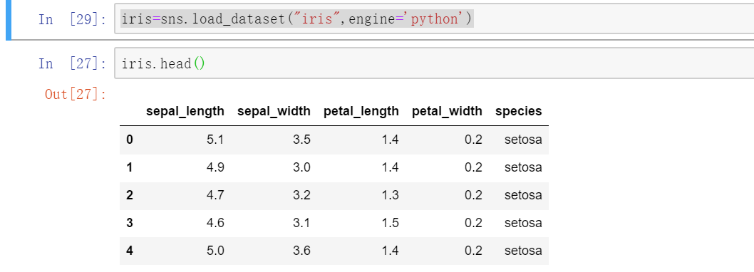The image size is (754, 272).
Task: Click the blue selected-cell indicator bar
Action: [8, 20]
